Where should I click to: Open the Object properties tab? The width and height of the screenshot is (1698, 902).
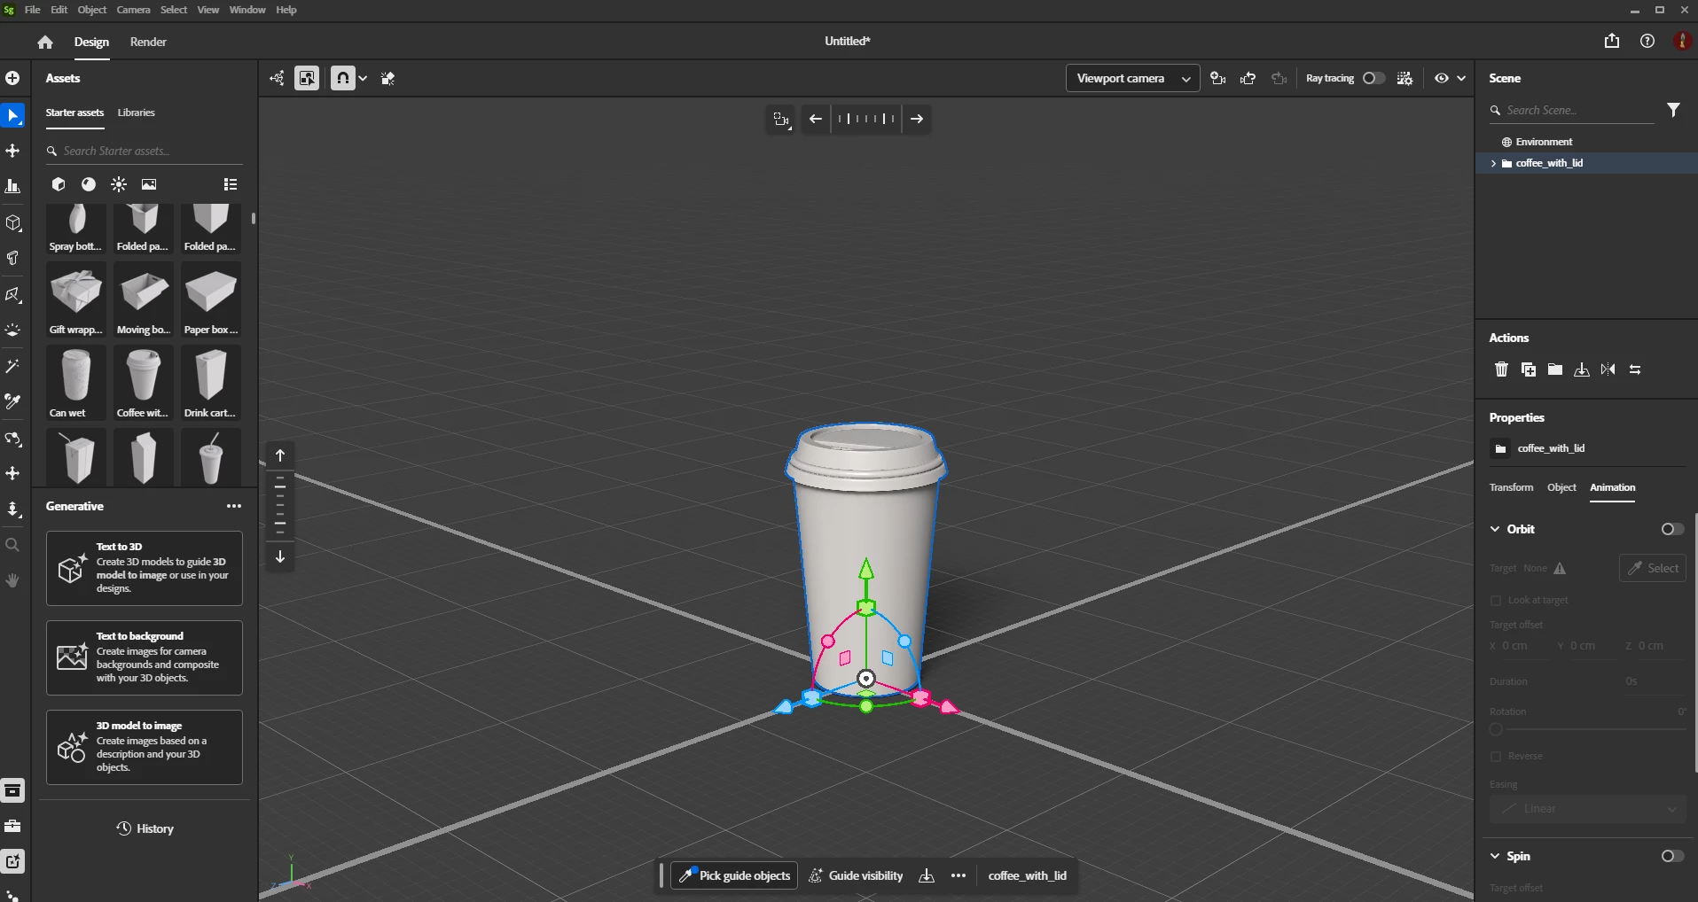pyautogui.click(x=1561, y=487)
